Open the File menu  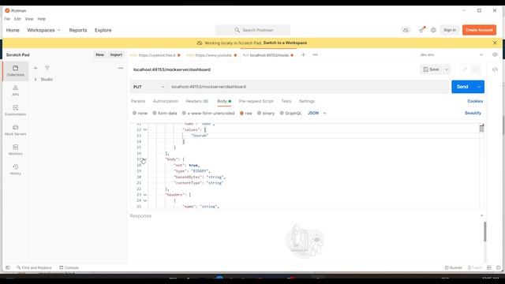pos(7,19)
